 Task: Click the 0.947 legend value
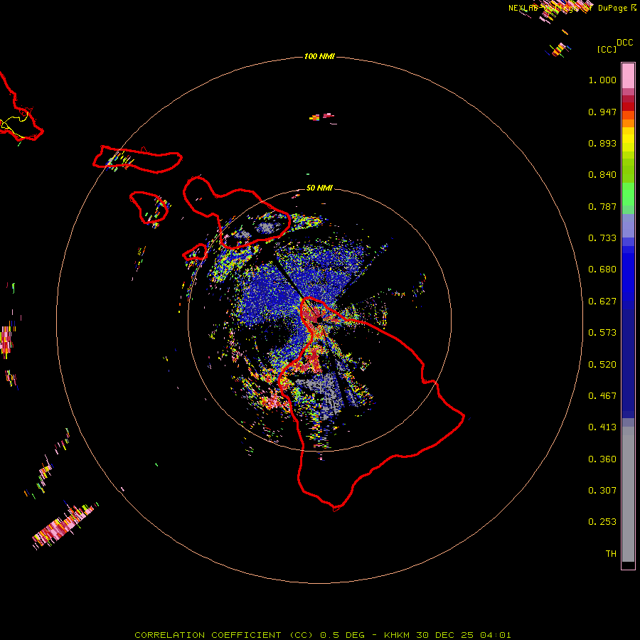click(x=602, y=112)
